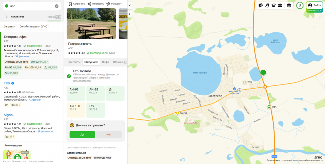The height and width of the screenshot is (164, 325).
Task: Click the Газ 38,08 ₽ tile in card
Action: (96, 110)
